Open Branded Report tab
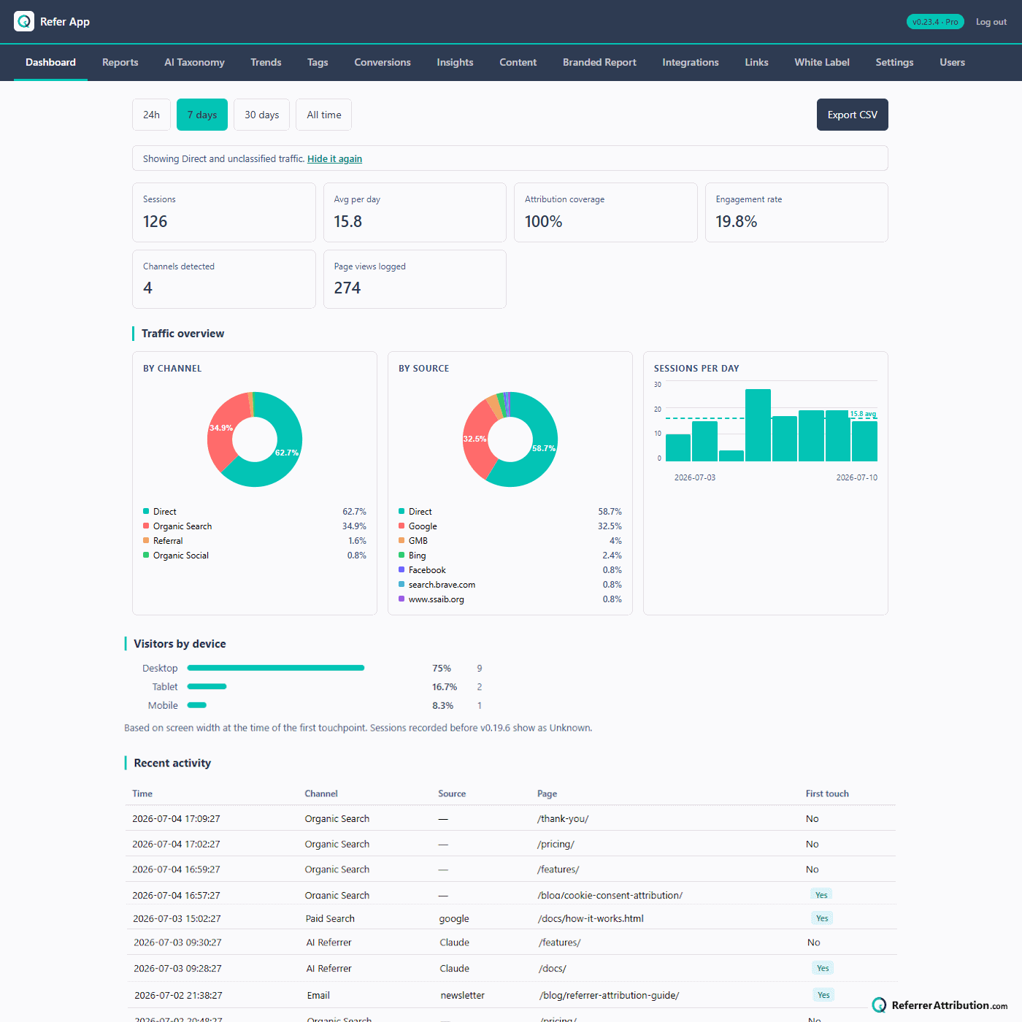 [x=599, y=62]
